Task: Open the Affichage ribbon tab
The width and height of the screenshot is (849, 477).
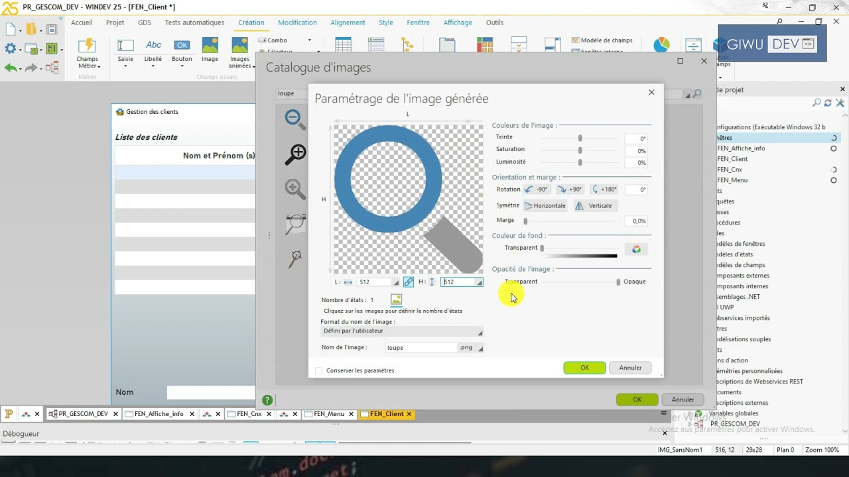Action: coord(458,23)
